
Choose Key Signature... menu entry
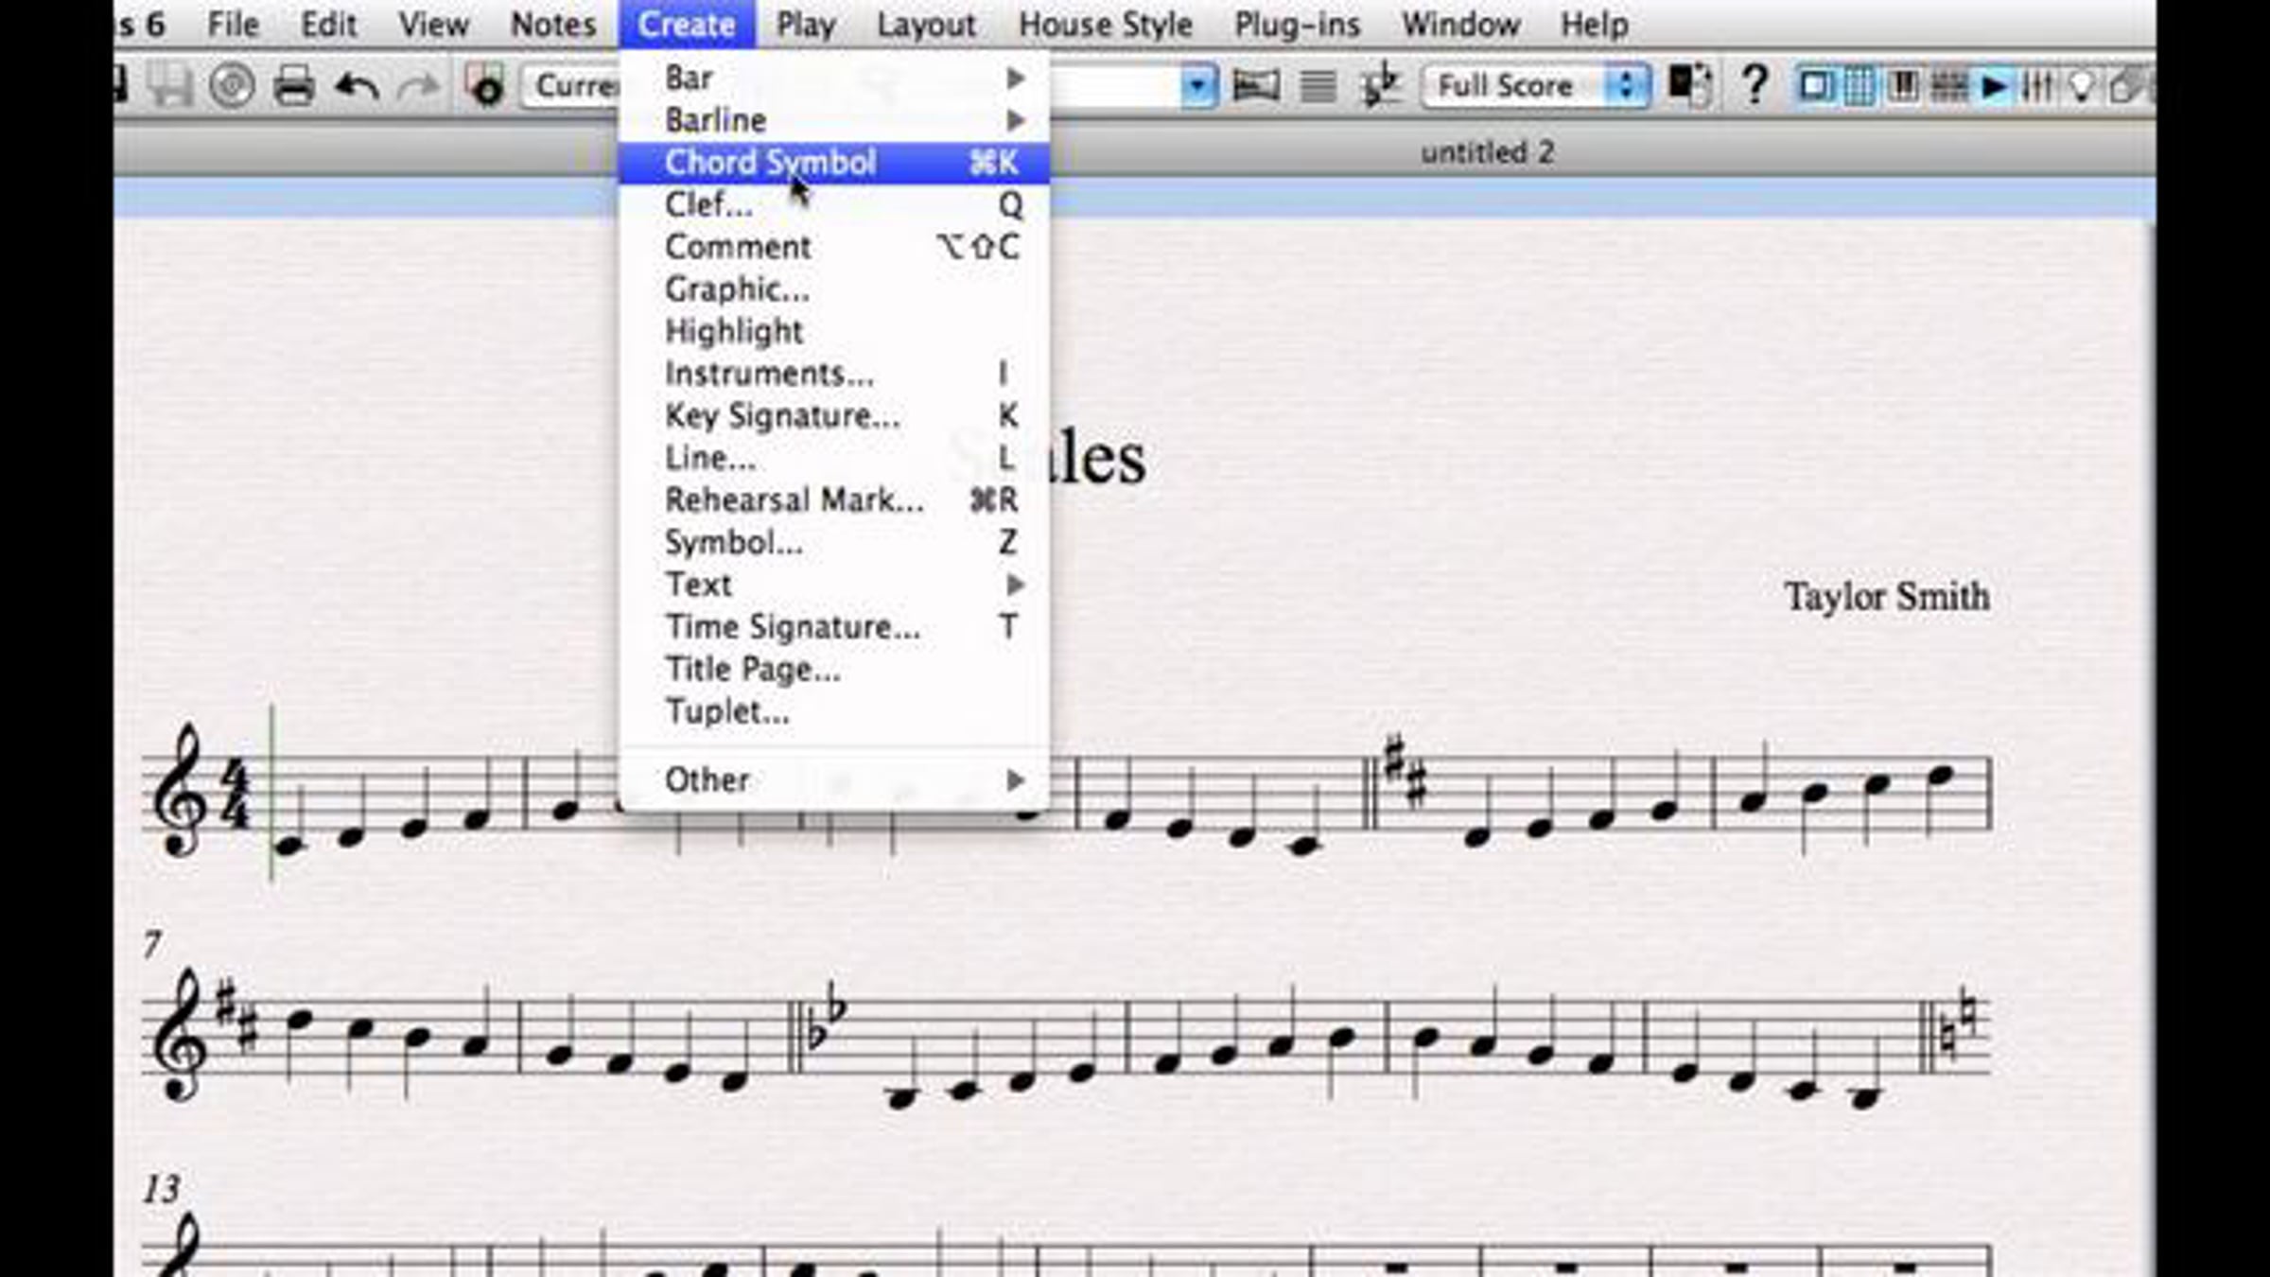(782, 416)
